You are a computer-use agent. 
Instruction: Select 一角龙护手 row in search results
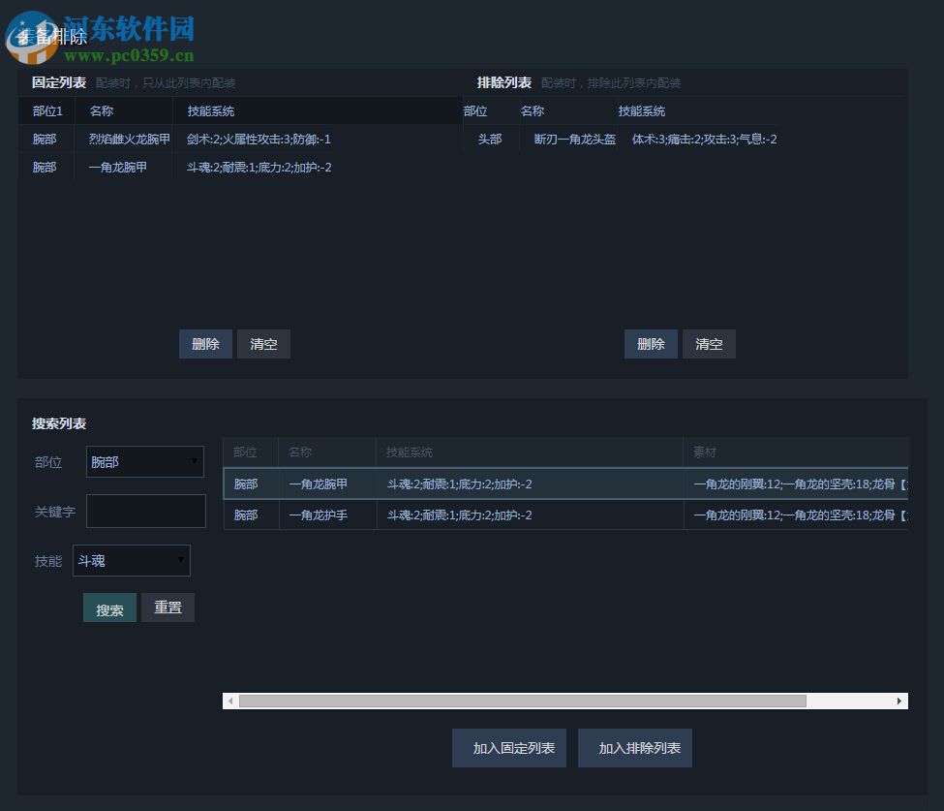565,515
